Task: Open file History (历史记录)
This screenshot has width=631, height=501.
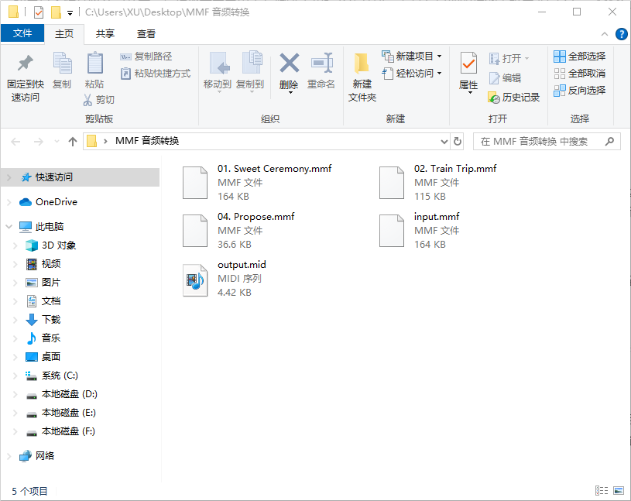Action: (524, 98)
